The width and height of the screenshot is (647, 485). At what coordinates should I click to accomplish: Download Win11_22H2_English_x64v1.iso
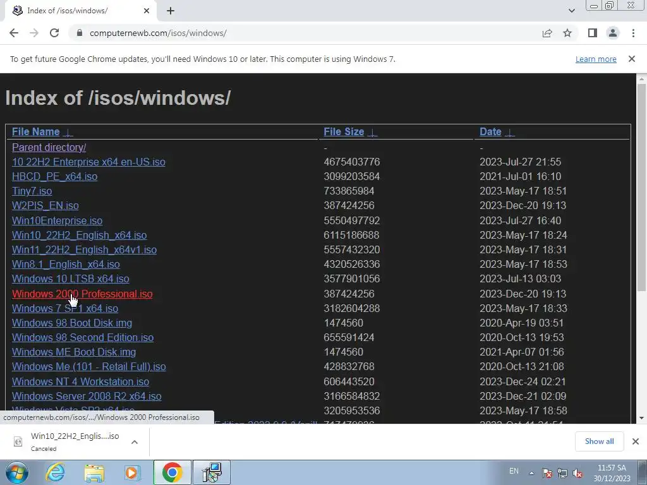pos(84,249)
